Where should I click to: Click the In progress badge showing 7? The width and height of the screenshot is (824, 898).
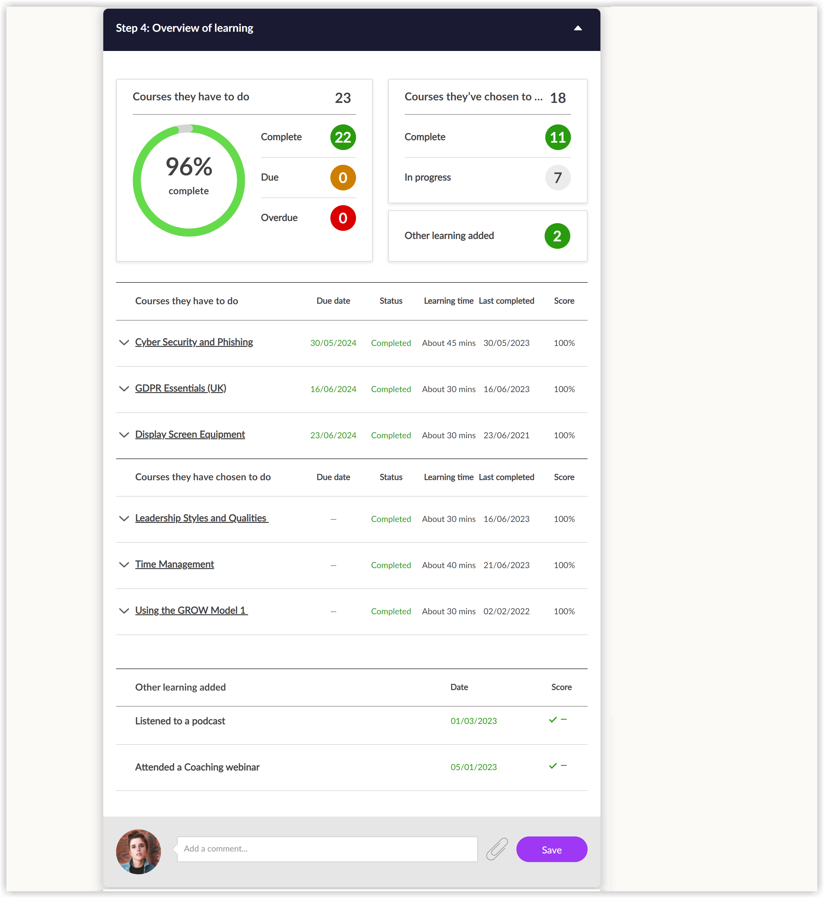pos(558,177)
